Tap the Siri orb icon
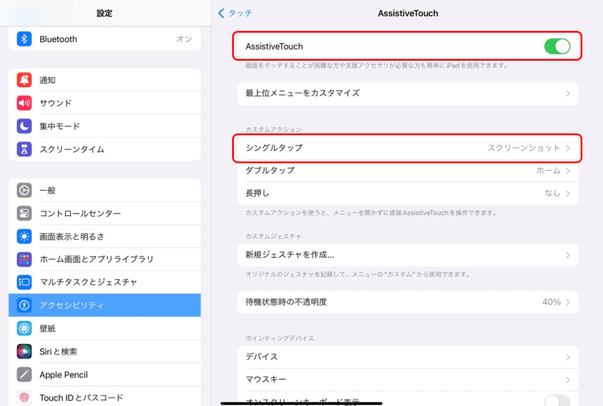The width and height of the screenshot is (603, 406). click(24, 351)
